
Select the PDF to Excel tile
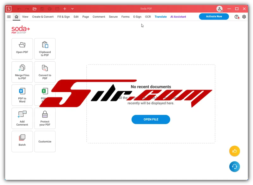(x=45, y=95)
